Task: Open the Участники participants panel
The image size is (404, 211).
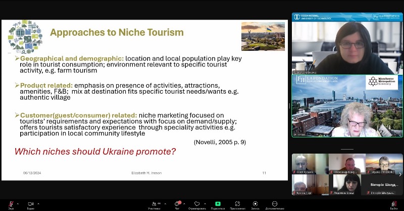Action: [x=154, y=205]
